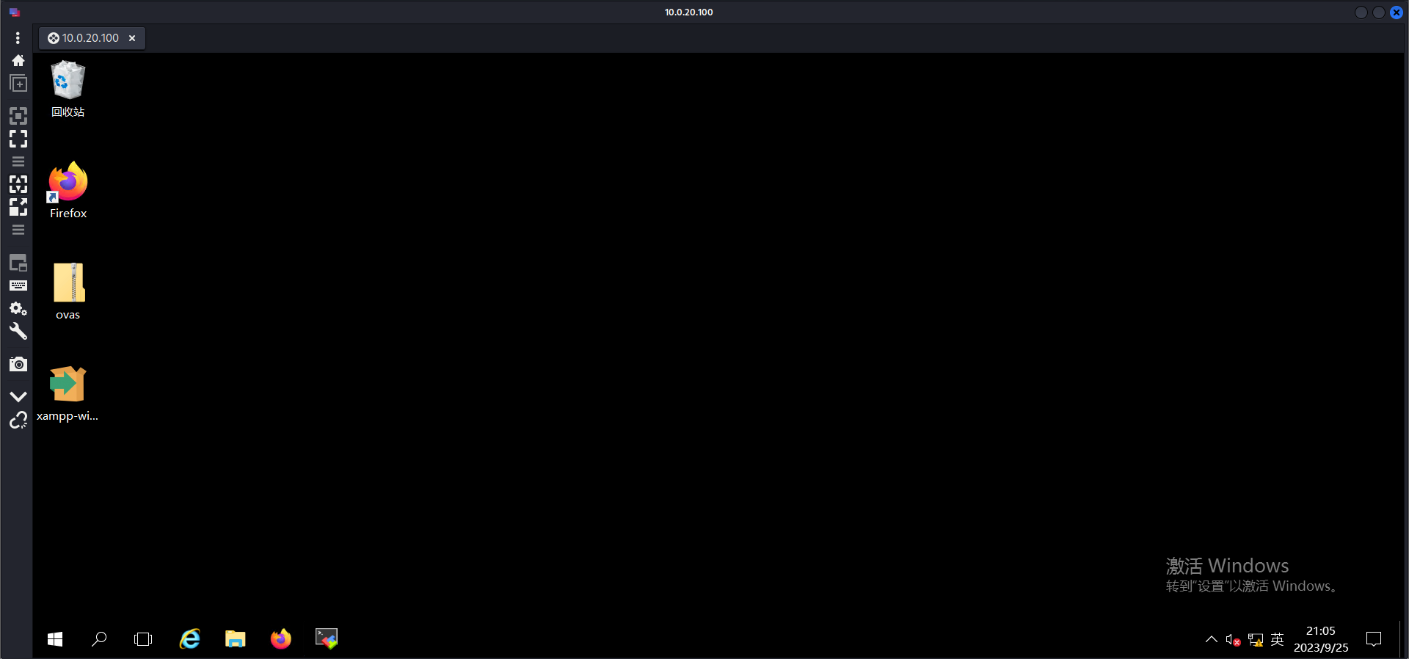The image size is (1409, 659).
Task: Minimize window using the down chevron
Action: (18, 396)
